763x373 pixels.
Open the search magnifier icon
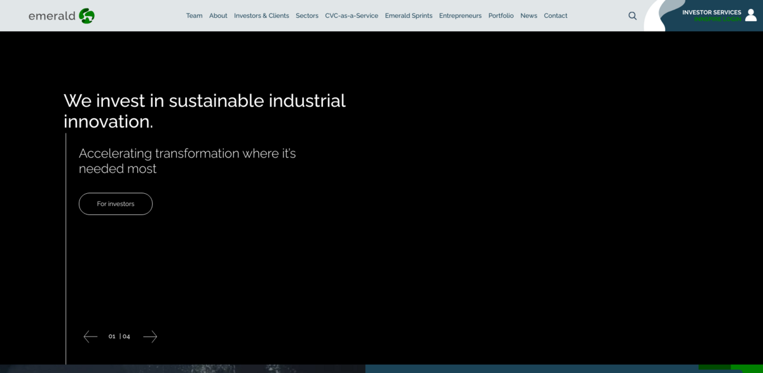coord(632,16)
